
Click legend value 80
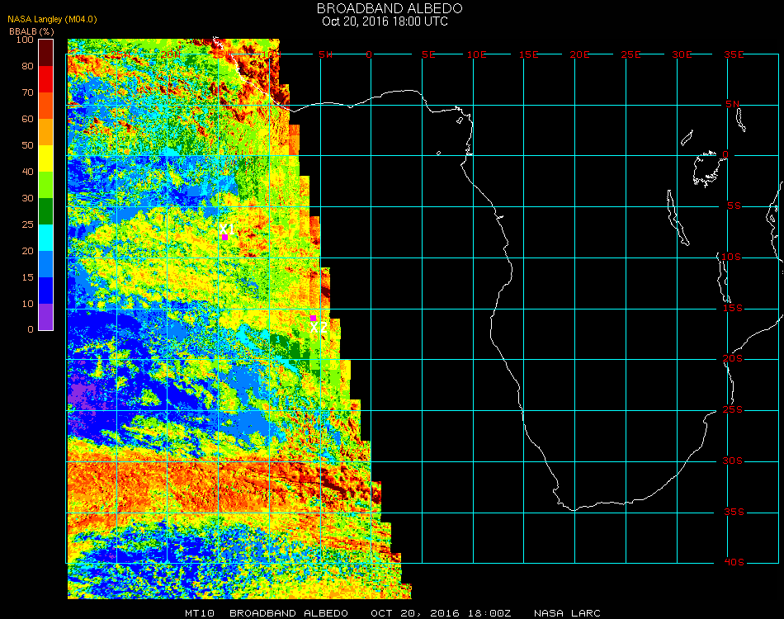[27, 66]
